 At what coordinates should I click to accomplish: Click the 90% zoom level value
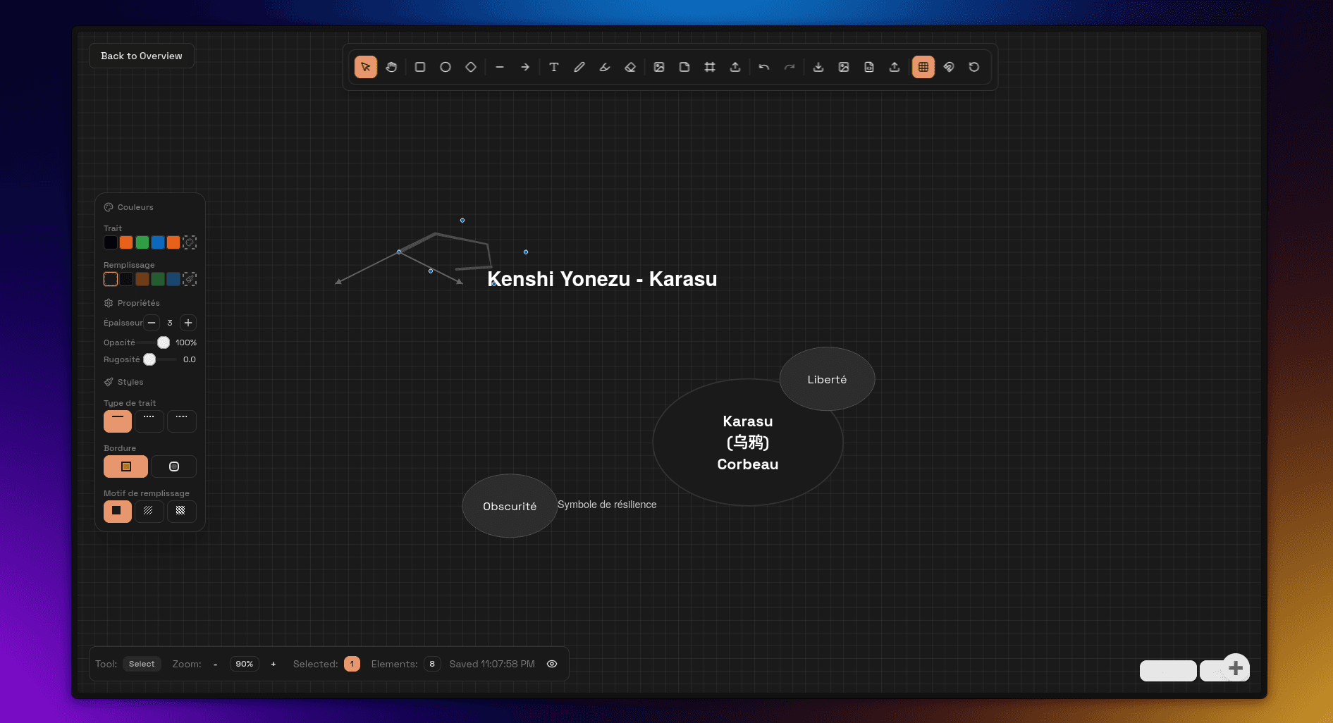click(x=245, y=664)
